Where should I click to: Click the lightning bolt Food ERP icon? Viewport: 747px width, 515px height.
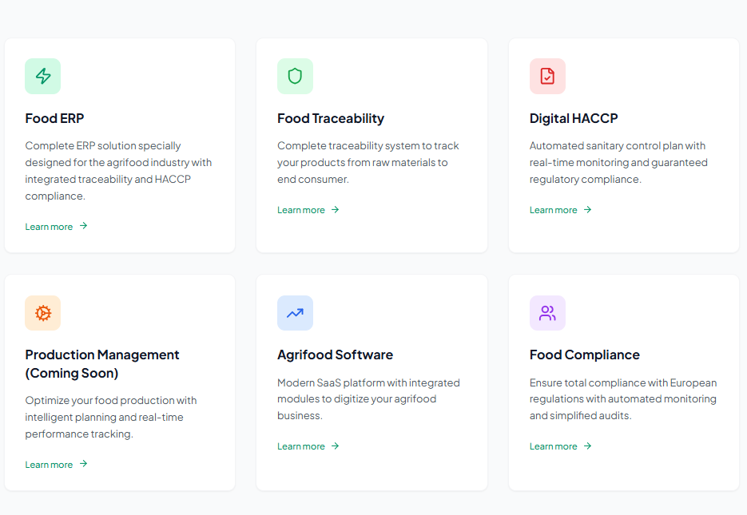point(43,76)
